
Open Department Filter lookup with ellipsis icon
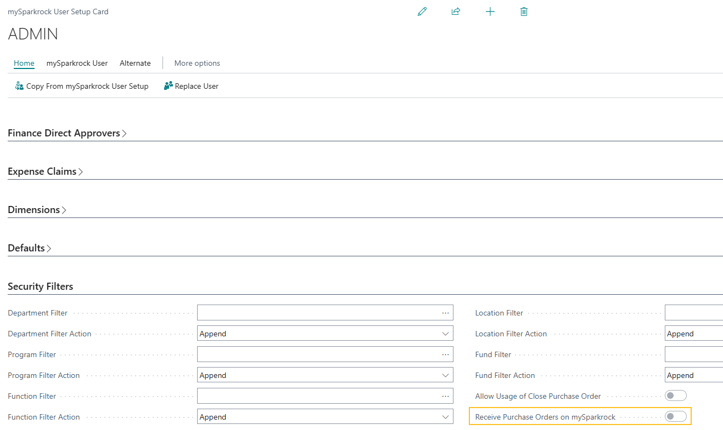point(445,312)
